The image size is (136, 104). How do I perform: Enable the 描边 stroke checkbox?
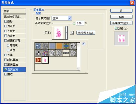pyautogui.click(x=5, y=74)
